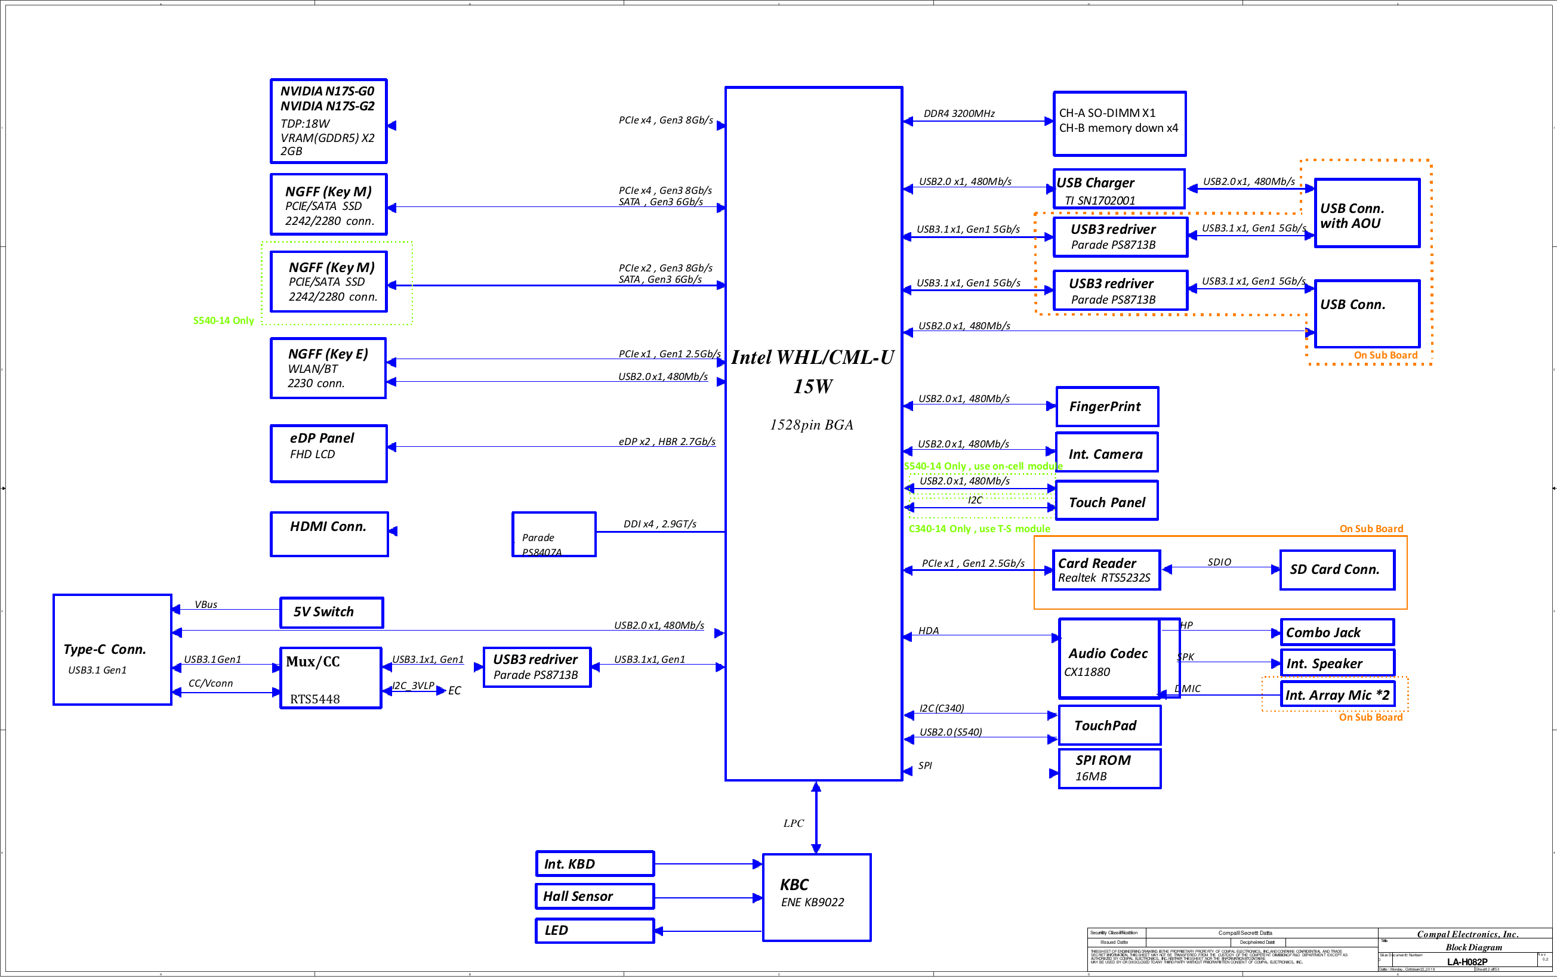Click the HDMI Conn. block
This screenshot has width=1557, height=979.
328,534
